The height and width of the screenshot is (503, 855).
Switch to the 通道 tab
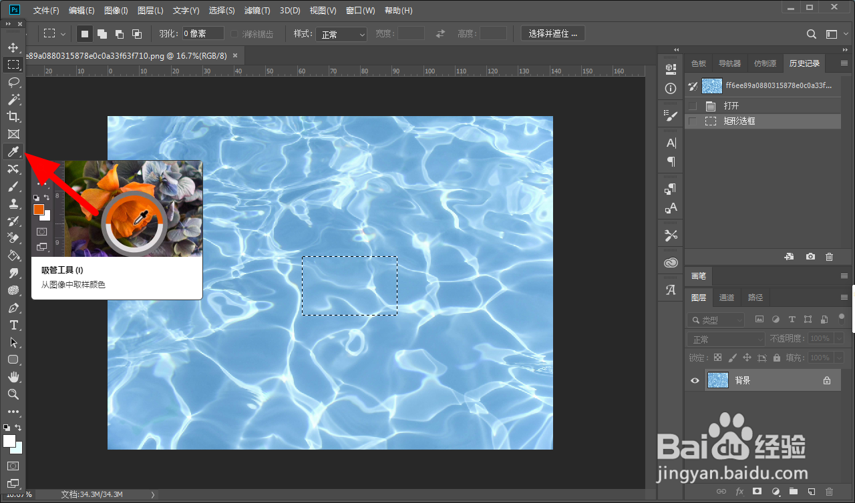[x=727, y=298]
